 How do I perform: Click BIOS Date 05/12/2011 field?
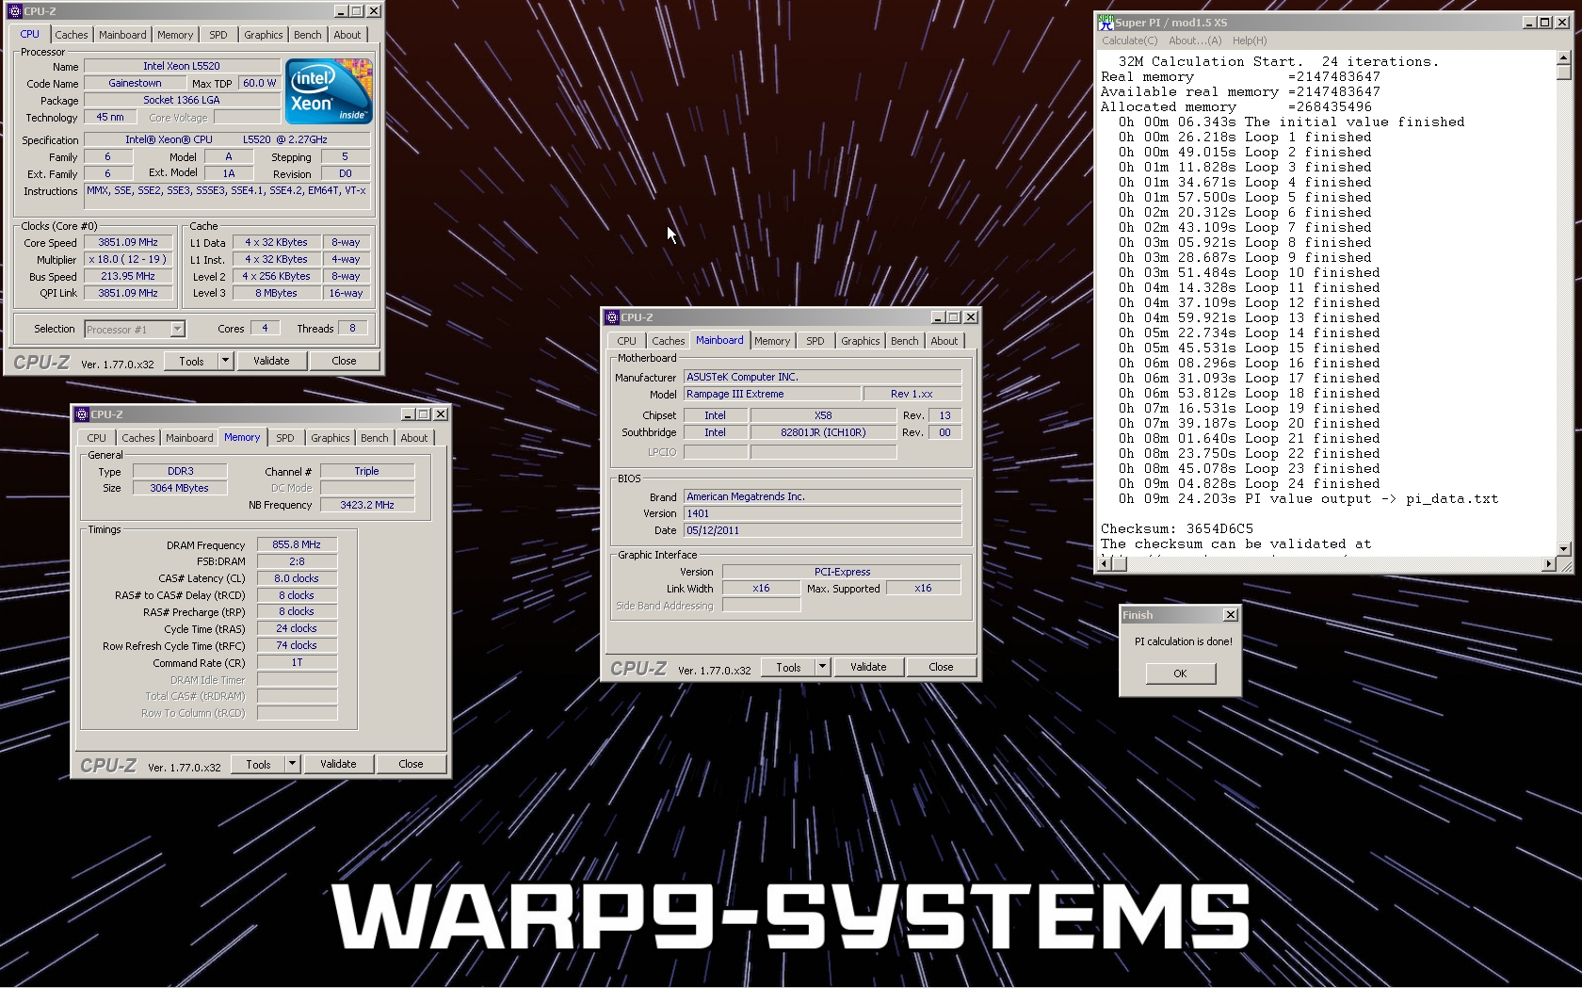(822, 530)
